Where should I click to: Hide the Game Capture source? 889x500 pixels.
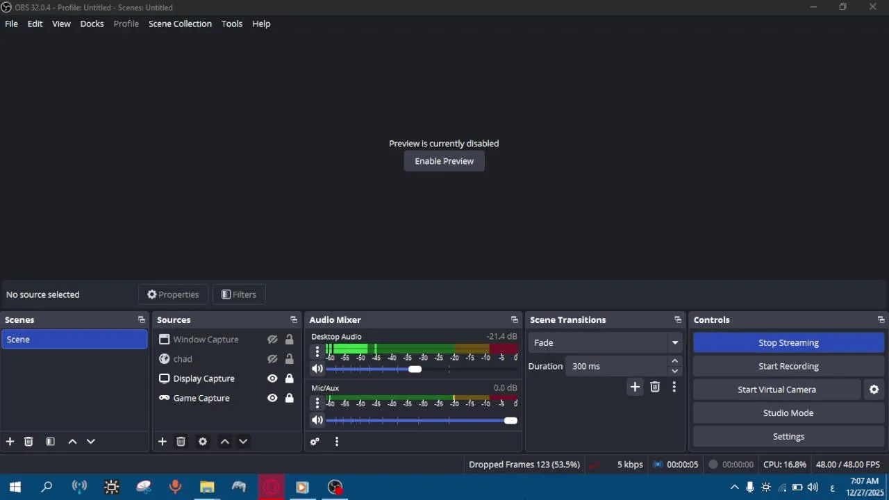(272, 398)
